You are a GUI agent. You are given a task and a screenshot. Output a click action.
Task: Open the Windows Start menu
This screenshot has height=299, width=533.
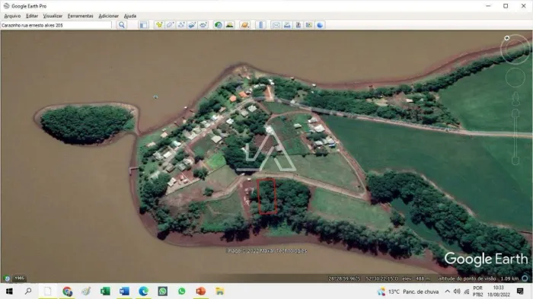pyautogui.click(x=9, y=291)
